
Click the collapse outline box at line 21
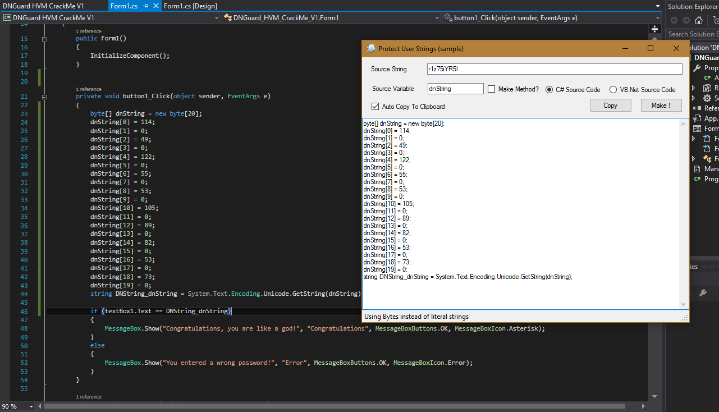coord(44,97)
